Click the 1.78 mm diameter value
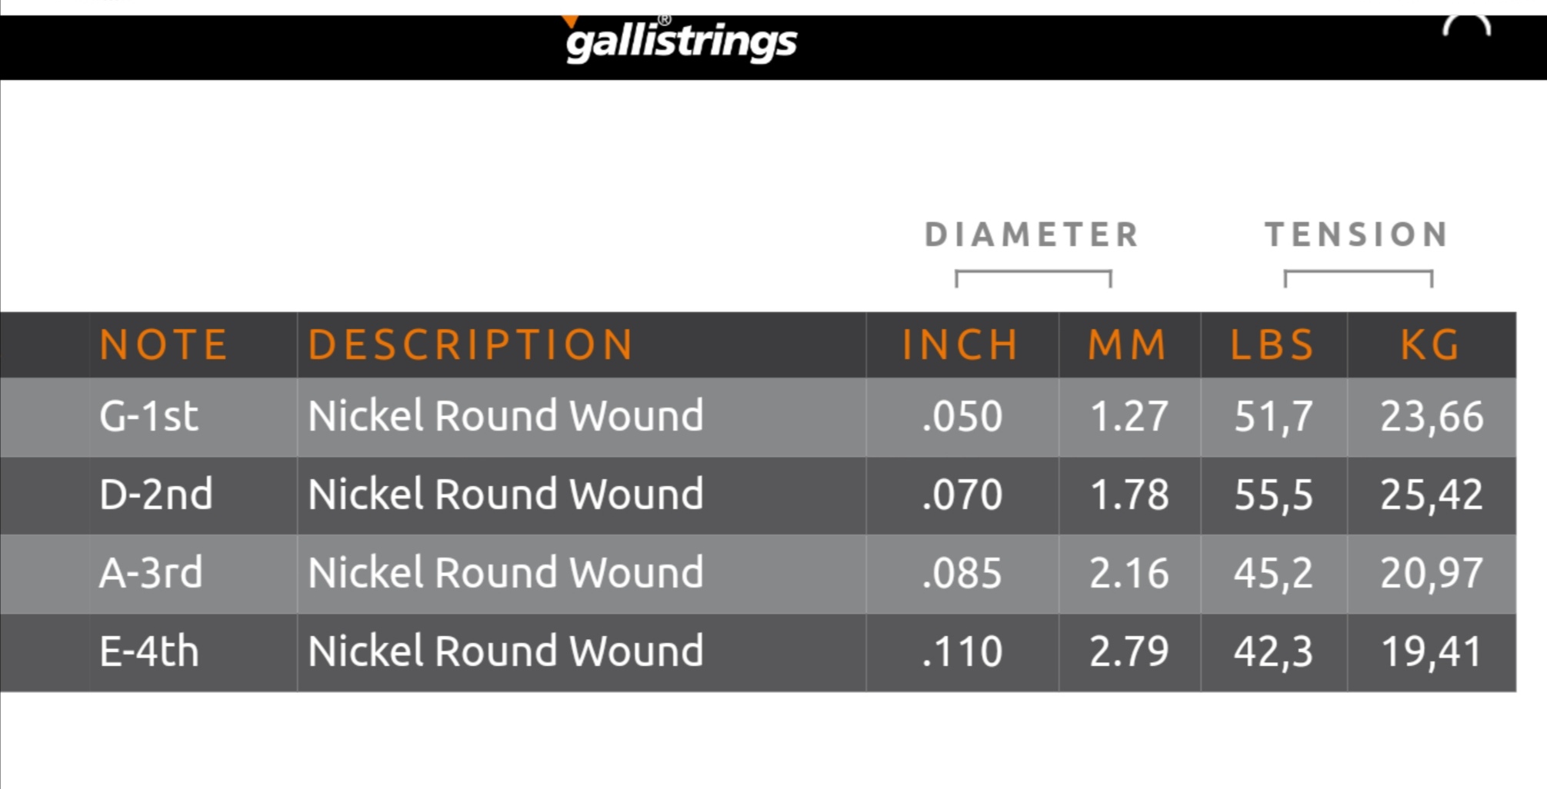 (x=1129, y=494)
